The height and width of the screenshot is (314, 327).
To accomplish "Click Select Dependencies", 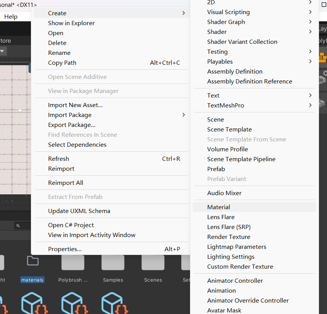I will pos(111,144).
